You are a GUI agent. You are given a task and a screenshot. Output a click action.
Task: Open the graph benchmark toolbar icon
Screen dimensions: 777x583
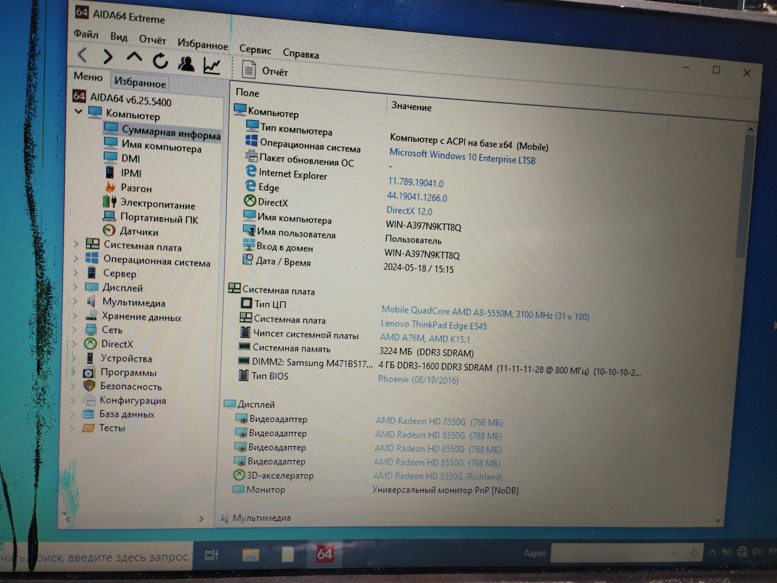click(x=212, y=66)
